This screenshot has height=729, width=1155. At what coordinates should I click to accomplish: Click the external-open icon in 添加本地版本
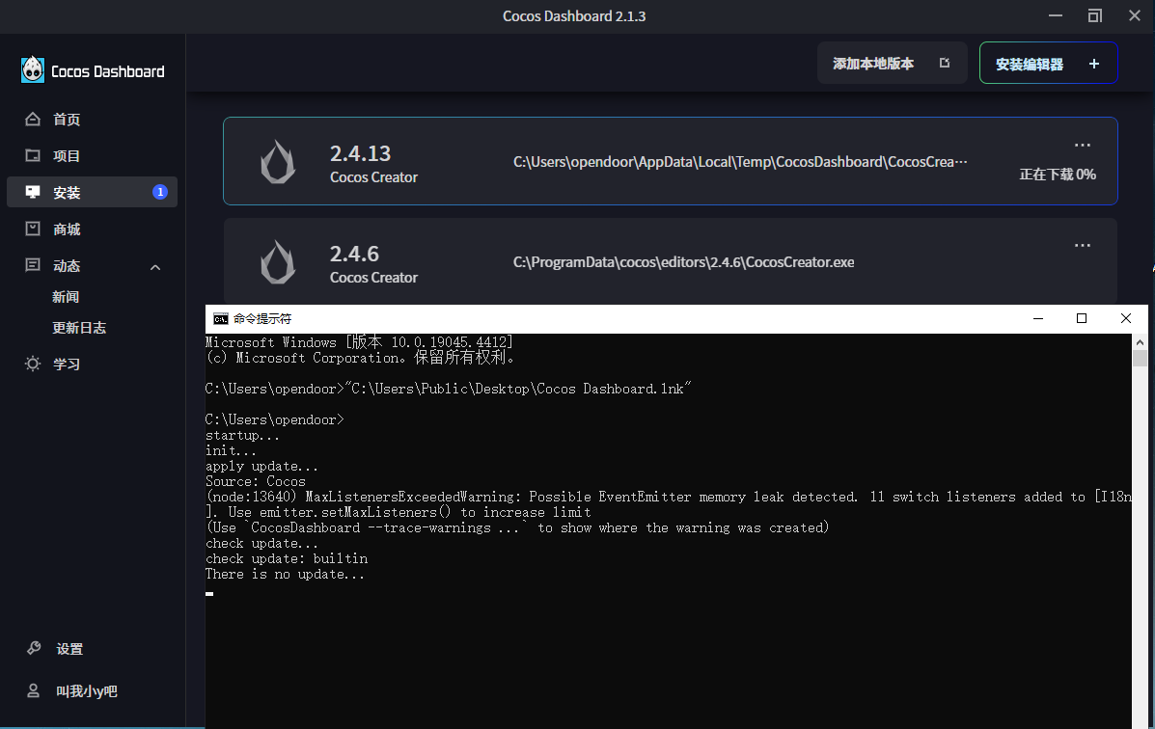click(945, 64)
